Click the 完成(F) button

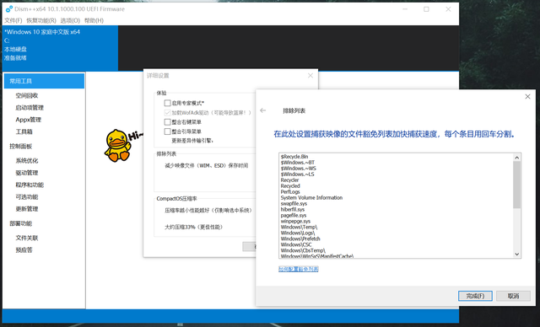point(475,296)
